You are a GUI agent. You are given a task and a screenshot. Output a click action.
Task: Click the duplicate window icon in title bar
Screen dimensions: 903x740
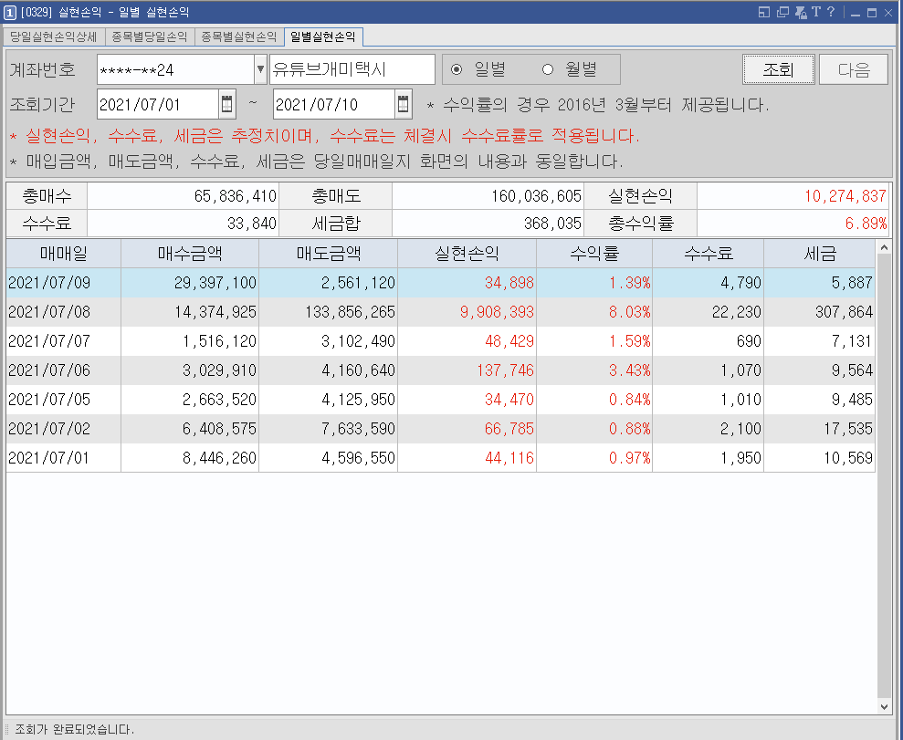[x=782, y=12]
